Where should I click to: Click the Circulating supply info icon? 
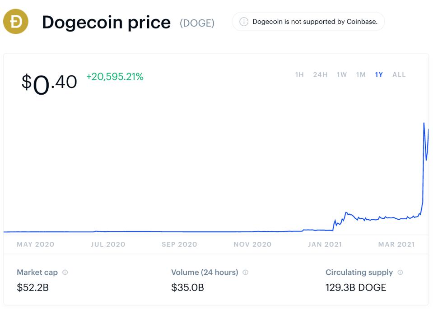(400, 272)
